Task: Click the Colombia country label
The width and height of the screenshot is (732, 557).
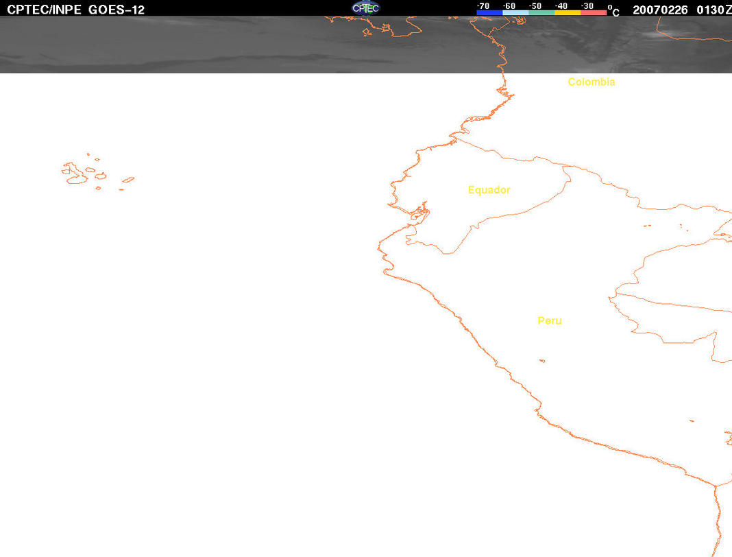Action: tap(591, 82)
